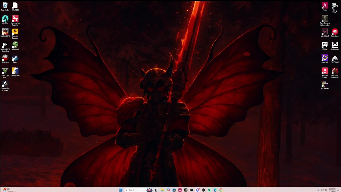Viewport: 341px width, 192px height.
Task: Open Tom Clancy's Rainbow Six shortcut
Action: tap(325, 21)
